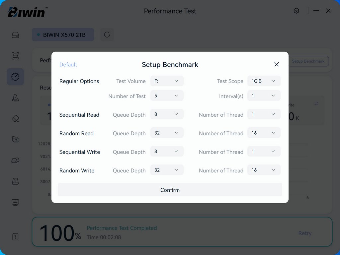Click the monitor icon in the sidebar

15,202
